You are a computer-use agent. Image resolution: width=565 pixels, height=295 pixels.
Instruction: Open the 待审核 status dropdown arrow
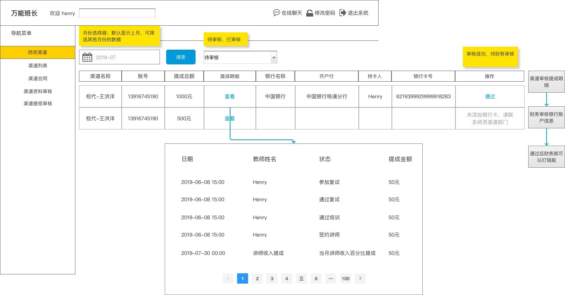click(x=273, y=57)
